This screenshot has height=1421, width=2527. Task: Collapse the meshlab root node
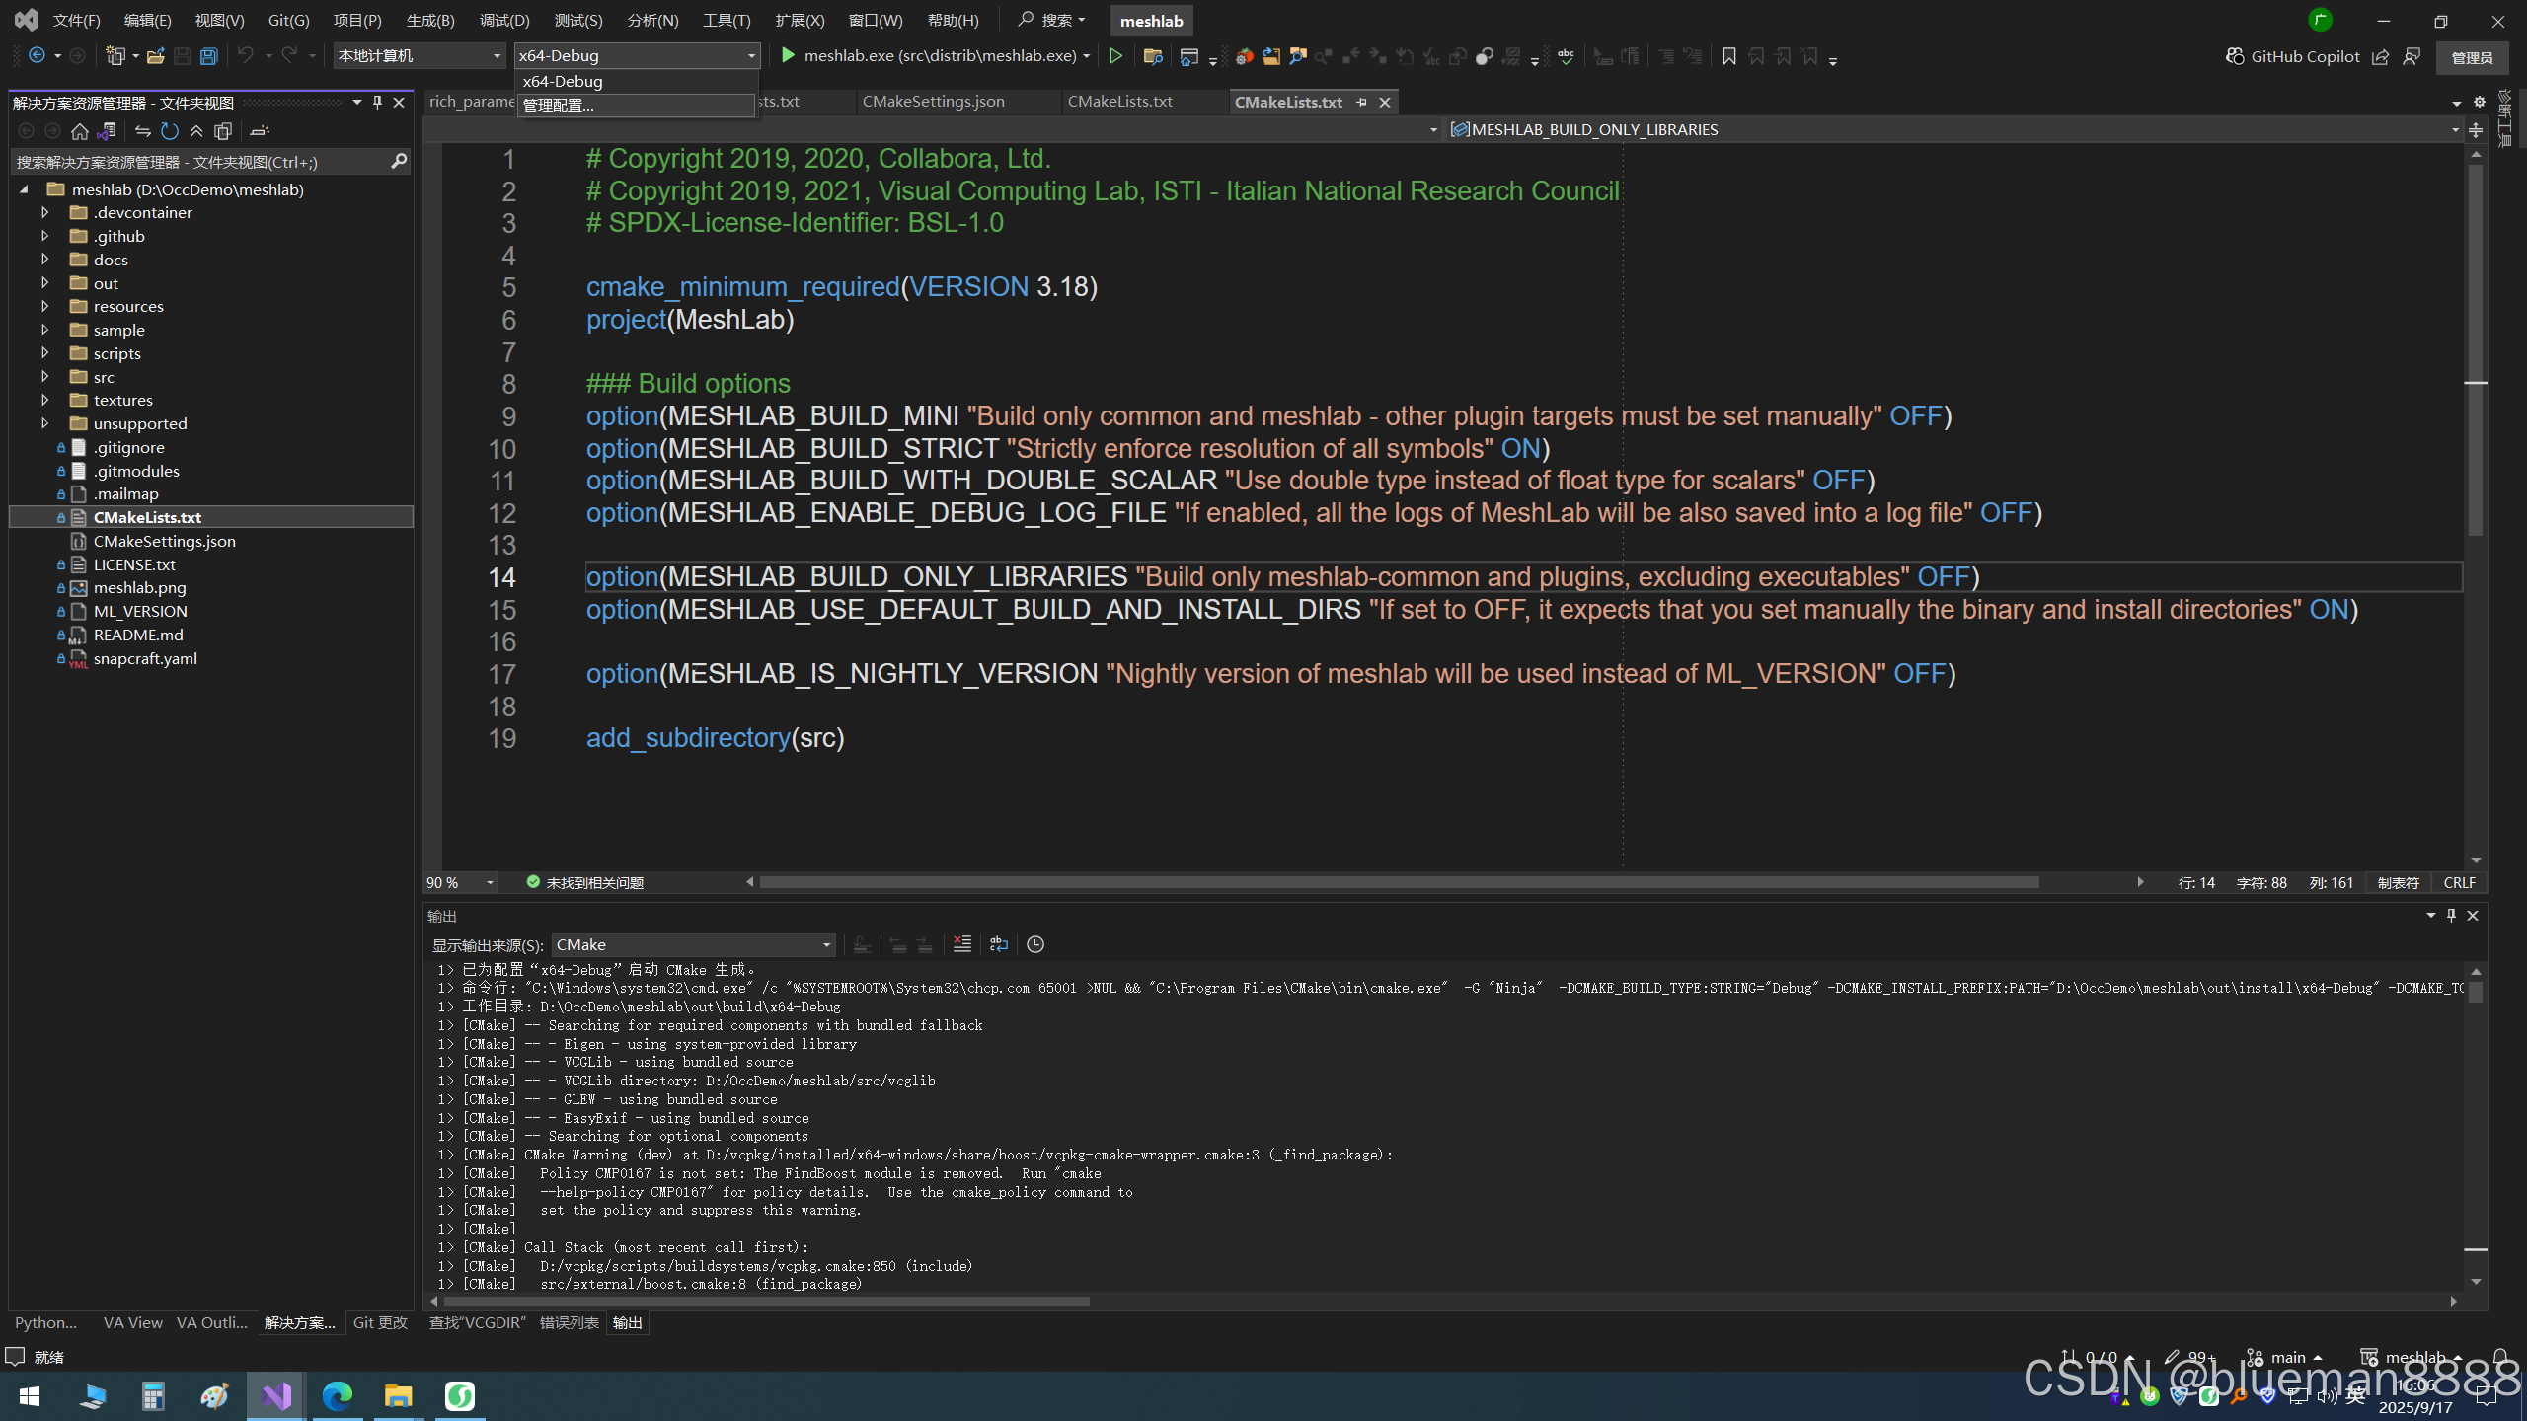pos(24,188)
